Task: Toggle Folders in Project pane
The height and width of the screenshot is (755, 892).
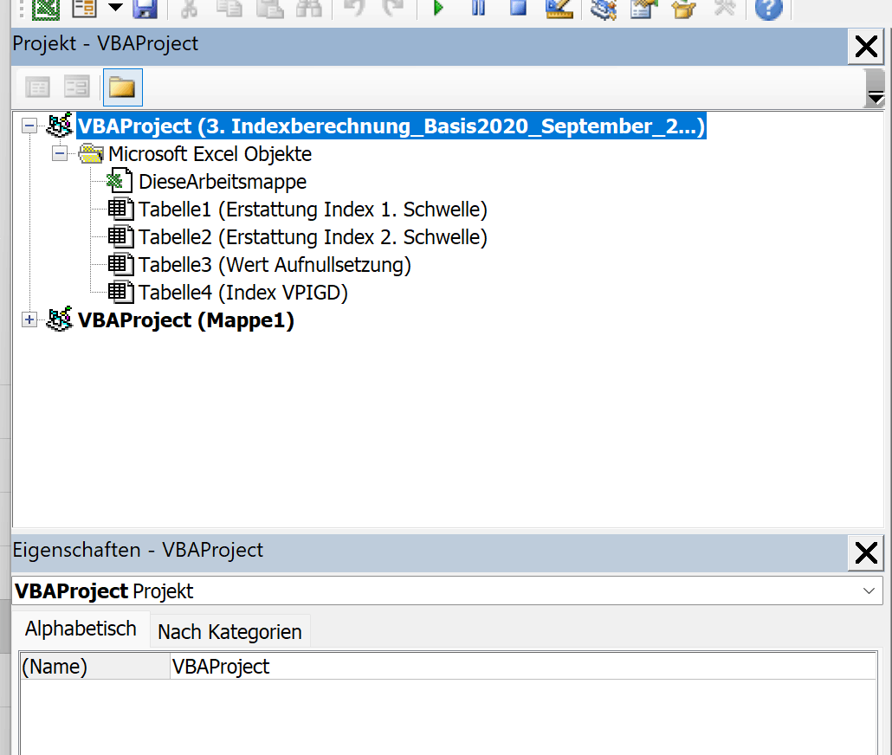Action: [122, 87]
